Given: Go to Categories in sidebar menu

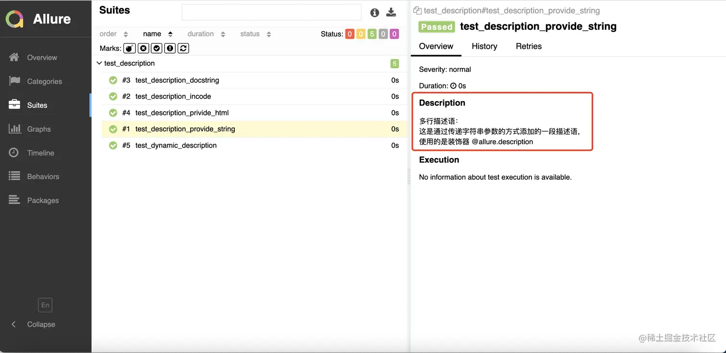Looking at the screenshot, I should pos(45,81).
